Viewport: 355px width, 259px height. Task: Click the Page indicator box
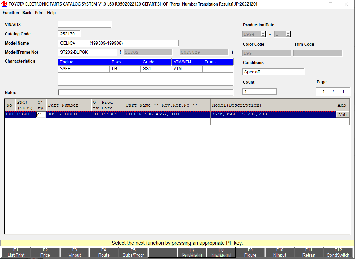click(x=333, y=92)
